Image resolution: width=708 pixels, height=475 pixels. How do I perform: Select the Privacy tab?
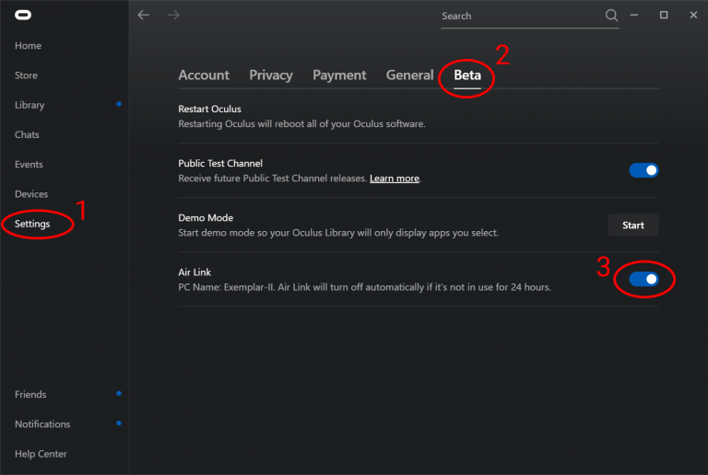click(x=271, y=75)
